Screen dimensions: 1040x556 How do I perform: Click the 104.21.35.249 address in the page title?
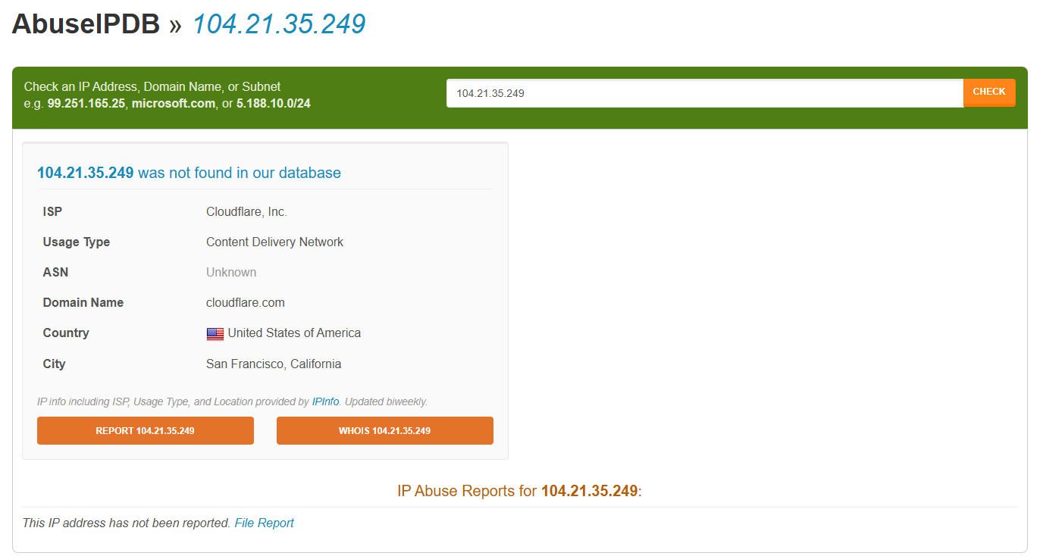tap(279, 23)
